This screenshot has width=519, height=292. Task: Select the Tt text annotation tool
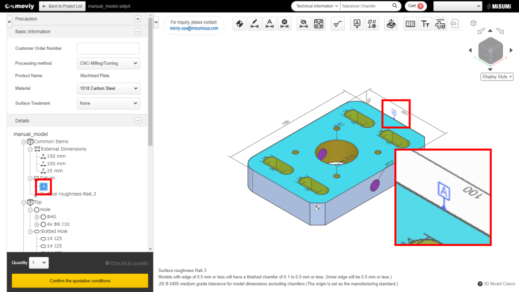click(x=425, y=24)
